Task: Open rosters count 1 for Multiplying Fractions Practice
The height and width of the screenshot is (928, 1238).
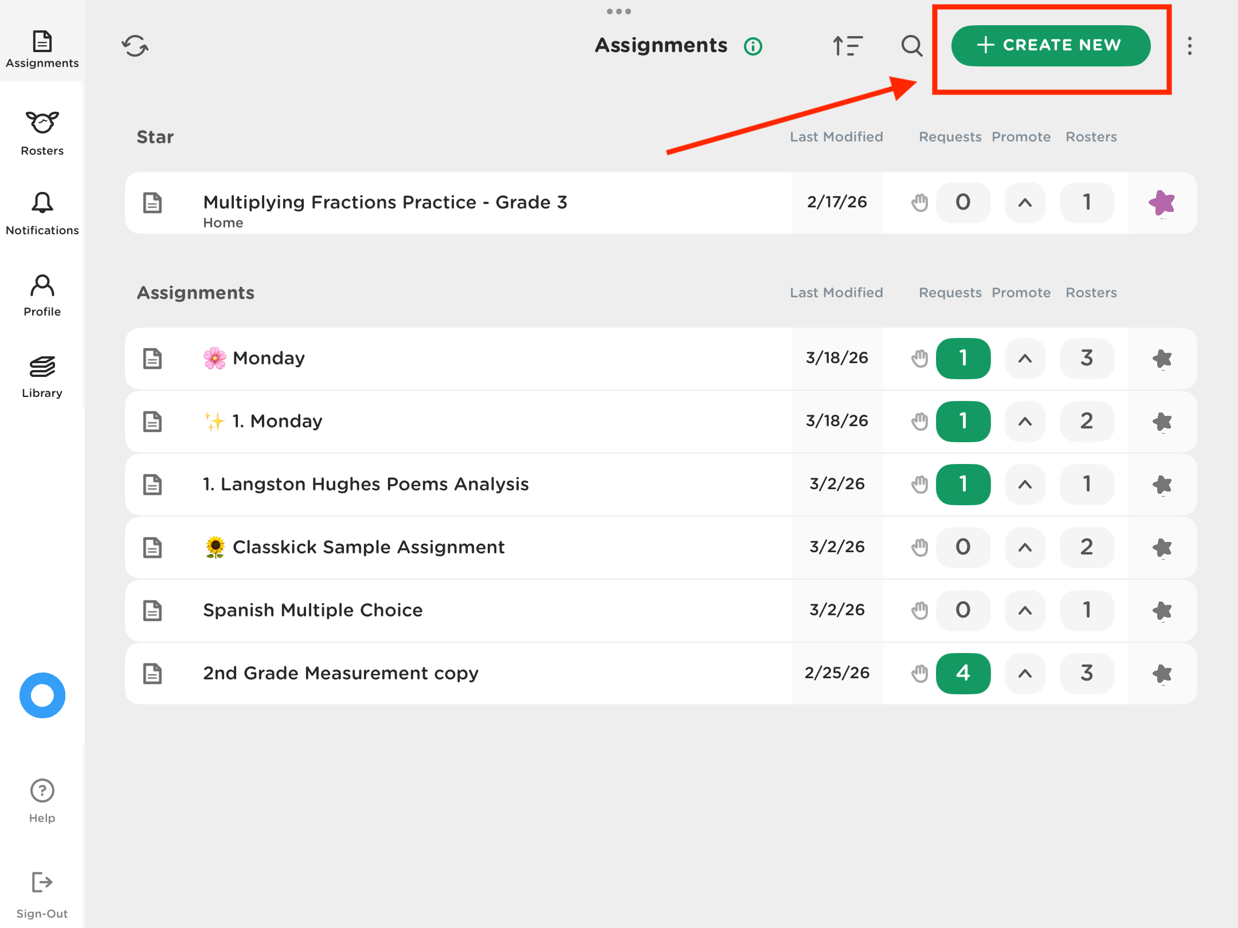Action: 1087,202
